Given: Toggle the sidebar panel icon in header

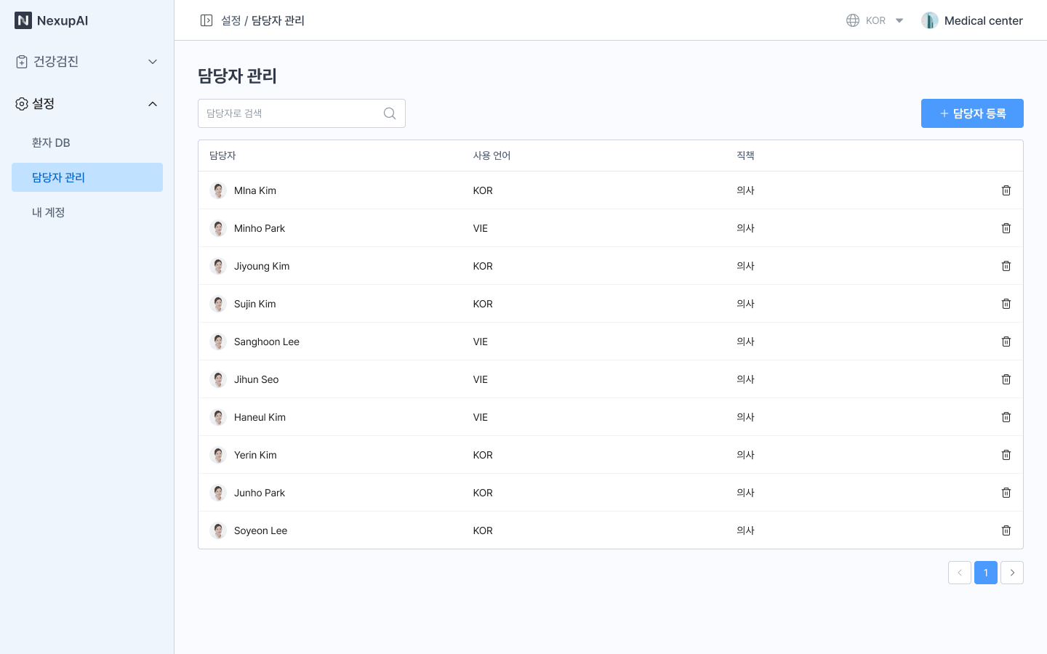Looking at the screenshot, I should pos(206,20).
